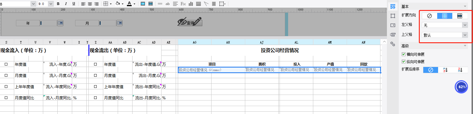Open the font name dropdown

tap(33, 4)
